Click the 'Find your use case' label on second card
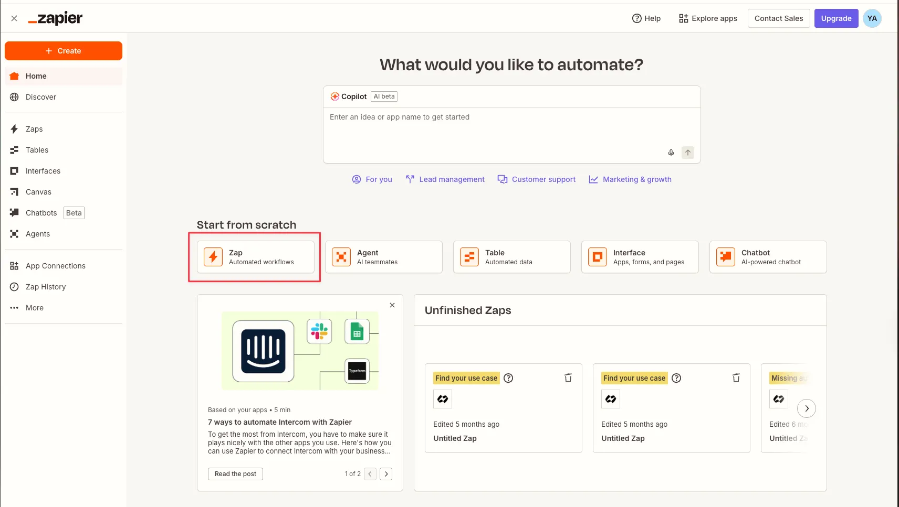899x507 pixels. click(x=634, y=378)
